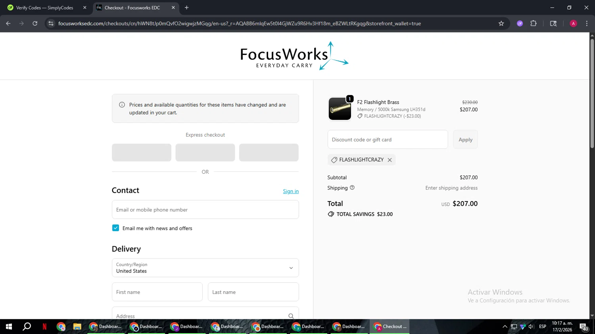View site information icon in address bar
The height and width of the screenshot is (334, 595).
pyautogui.click(x=51, y=23)
